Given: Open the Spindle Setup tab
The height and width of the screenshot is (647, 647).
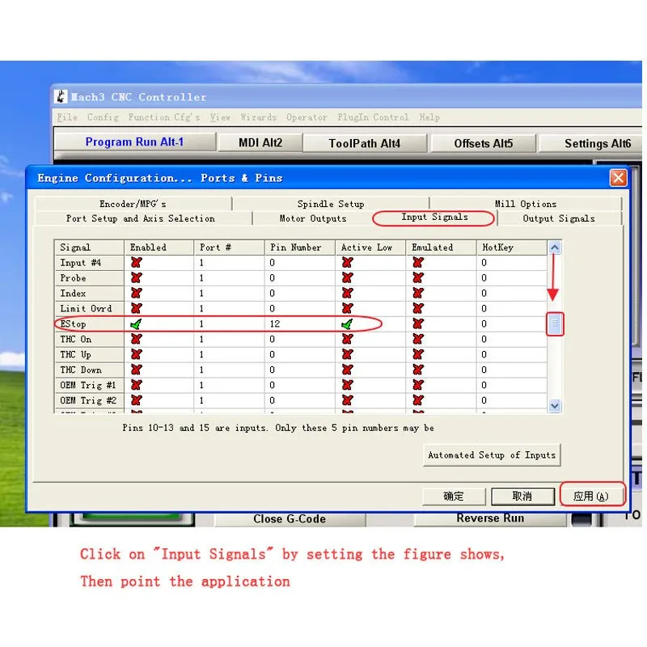Looking at the screenshot, I should [331, 204].
